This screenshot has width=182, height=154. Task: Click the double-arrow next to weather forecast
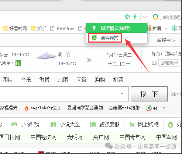(89, 60)
